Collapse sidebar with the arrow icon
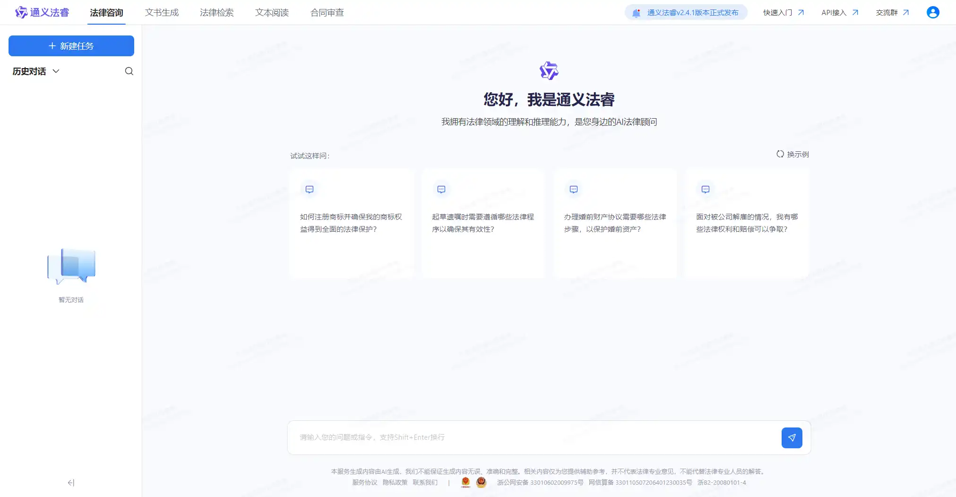Screen dimensions: 956x497 [71, 483]
